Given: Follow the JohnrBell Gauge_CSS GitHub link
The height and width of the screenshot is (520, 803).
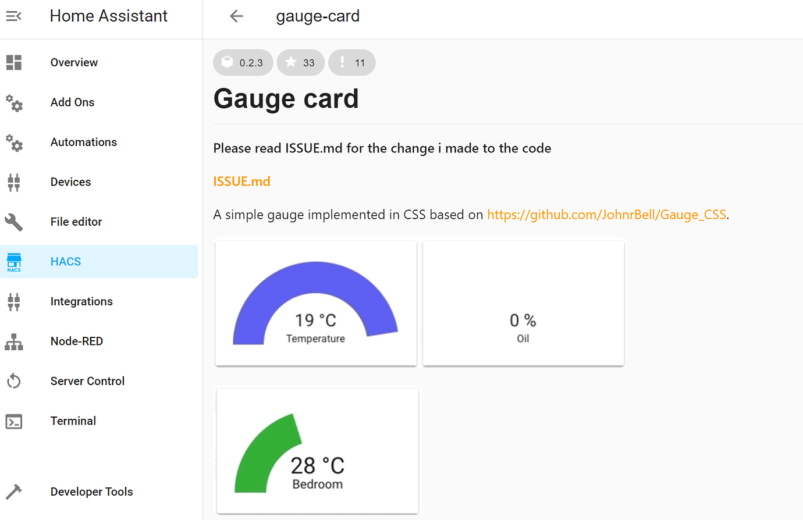Looking at the screenshot, I should coord(606,214).
